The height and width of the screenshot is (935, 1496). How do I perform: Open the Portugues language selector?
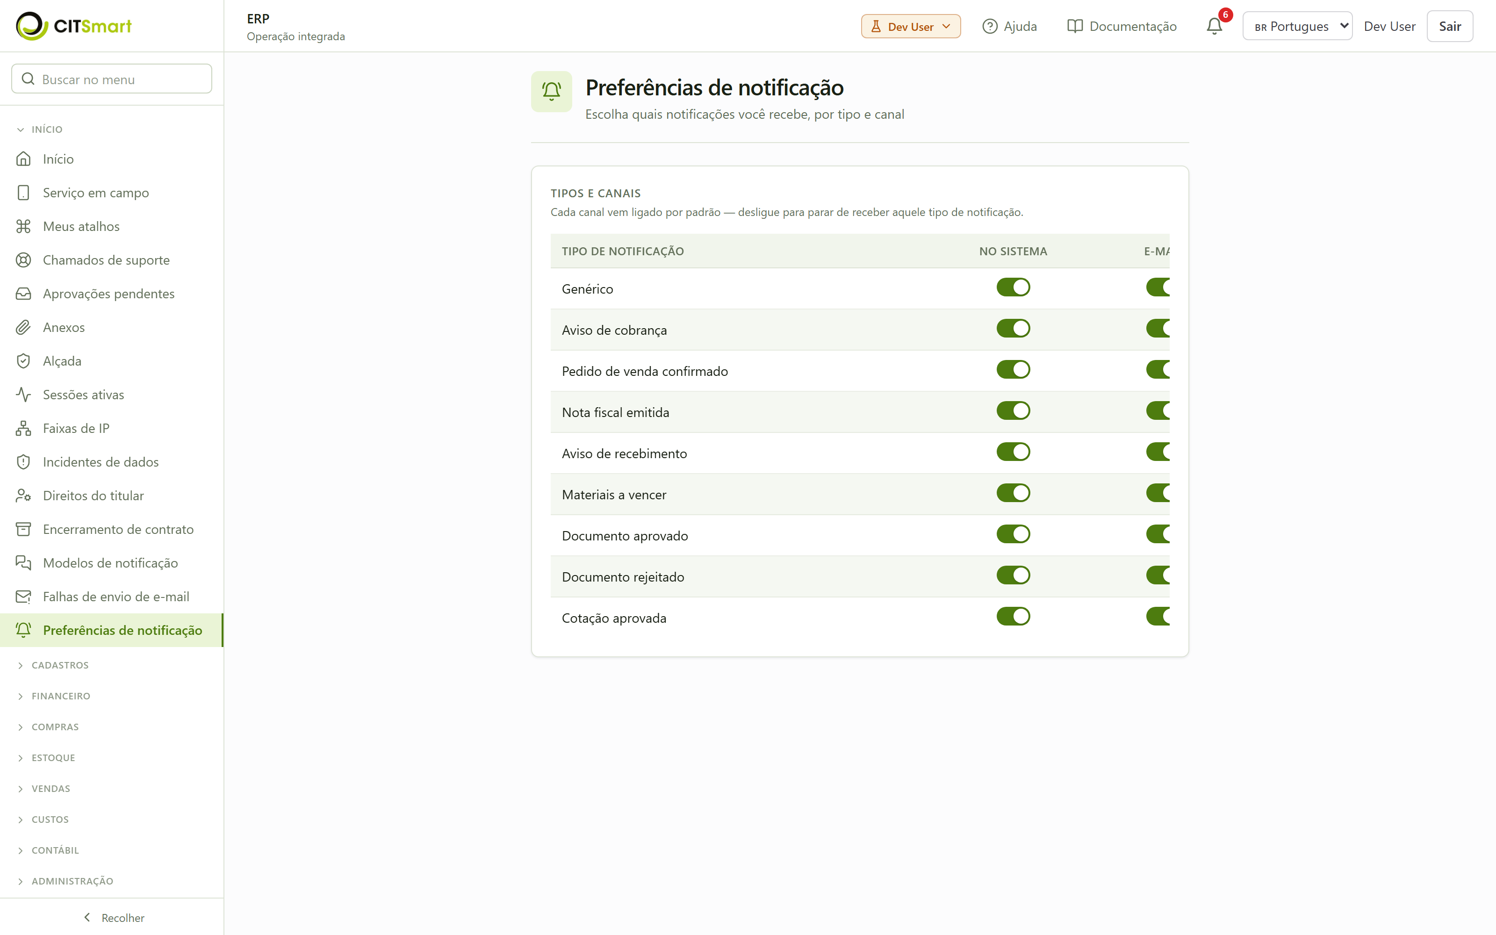[x=1298, y=26]
